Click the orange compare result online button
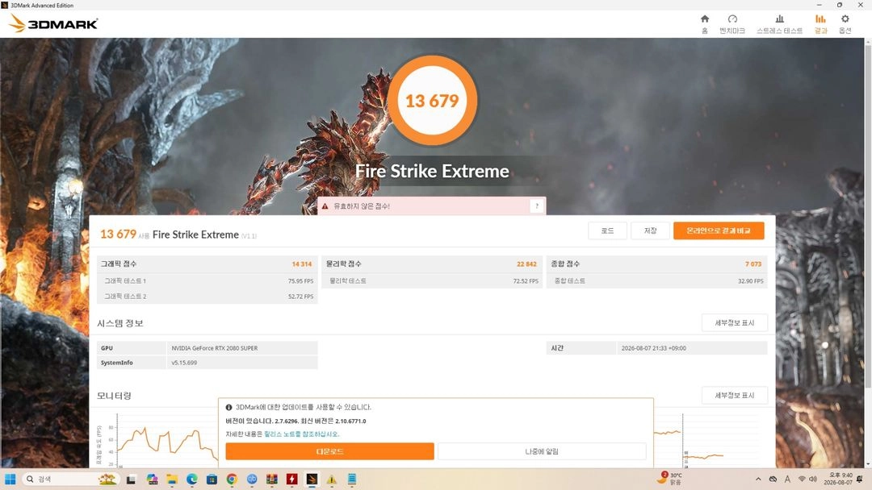The height and width of the screenshot is (490, 872). (x=719, y=230)
